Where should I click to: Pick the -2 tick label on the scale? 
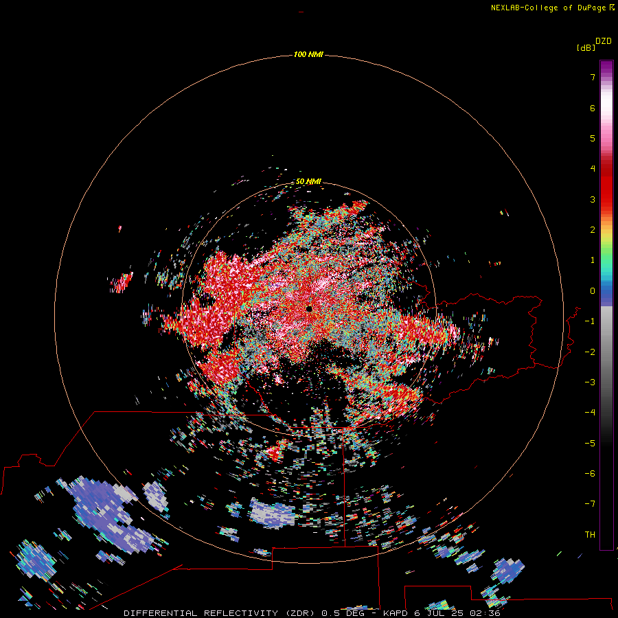pyautogui.click(x=590, y=352)
